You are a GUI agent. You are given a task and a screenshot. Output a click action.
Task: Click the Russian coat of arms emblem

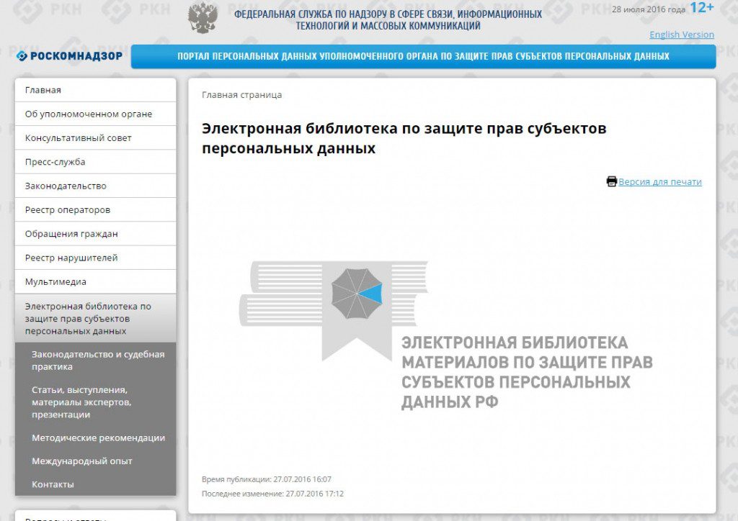point(203,18)
